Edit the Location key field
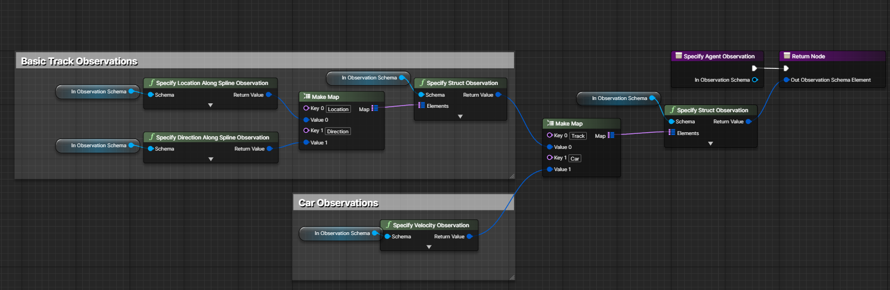Screen dimensions: 890x290 338,109
